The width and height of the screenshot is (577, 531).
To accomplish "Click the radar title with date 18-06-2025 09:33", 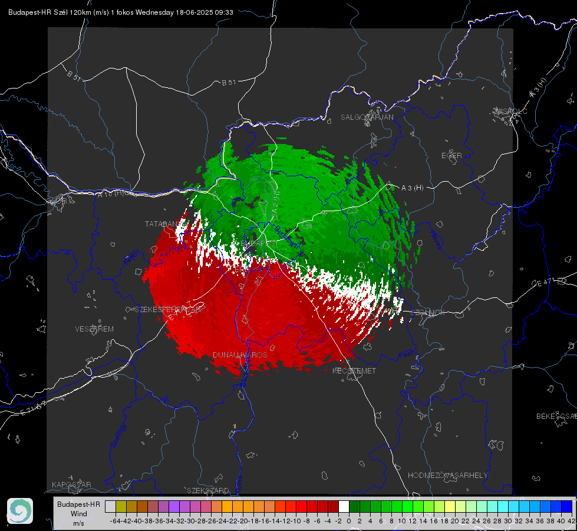I will pos(121,12).
